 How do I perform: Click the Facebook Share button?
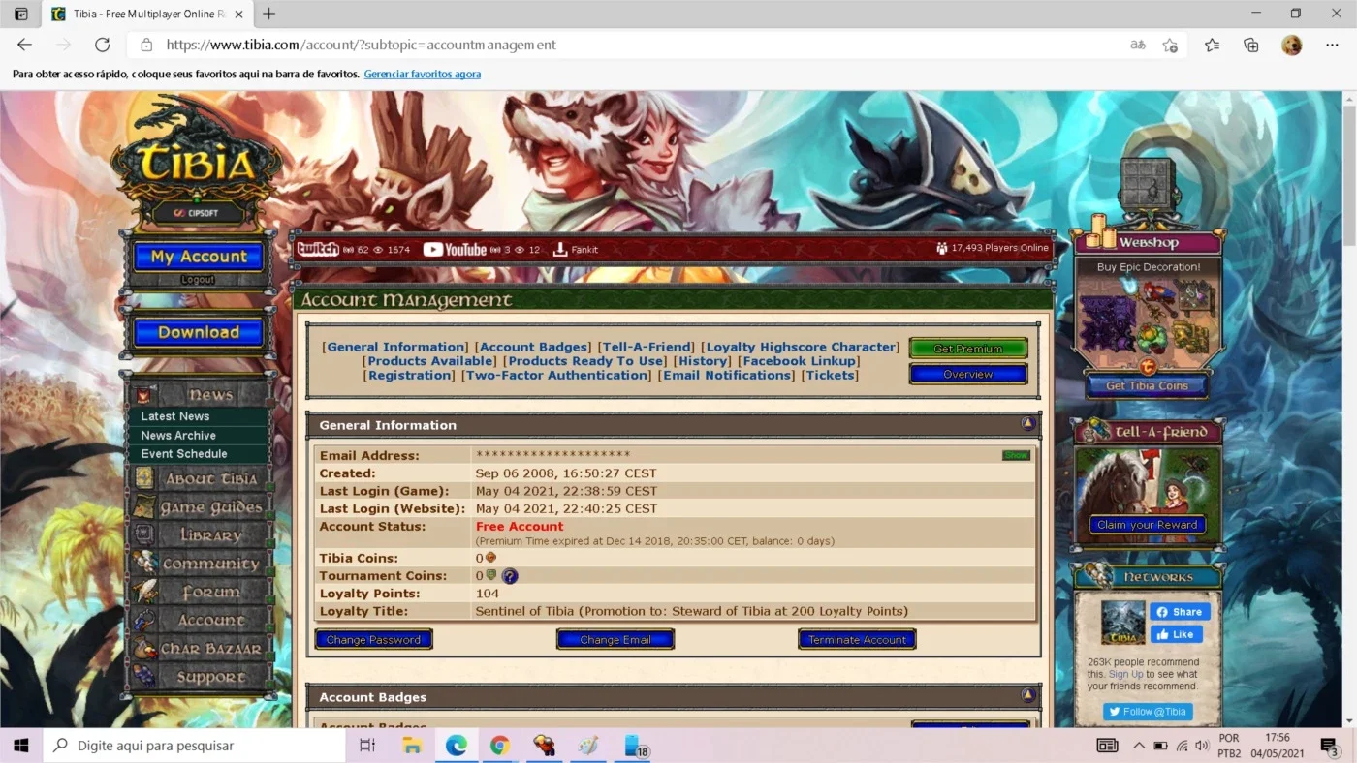click(x=1180, y=612)
